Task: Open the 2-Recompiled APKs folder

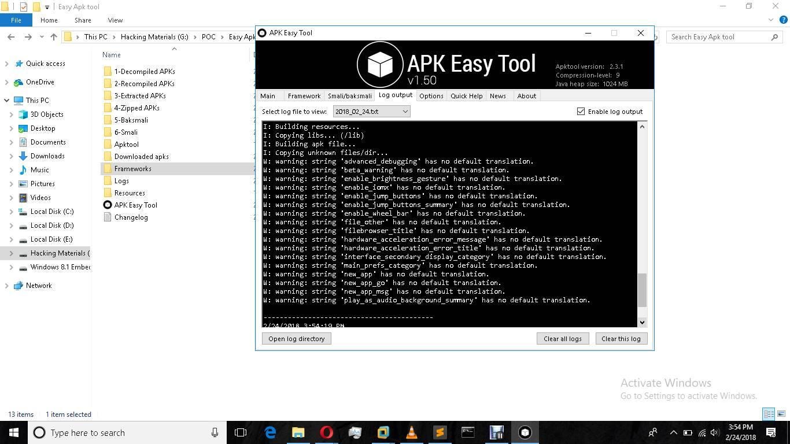Action: pyautogui.click(x=144, y=84)
